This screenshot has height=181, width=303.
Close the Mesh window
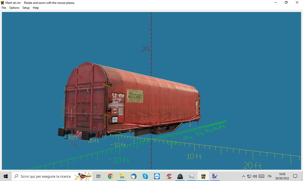click(x=297, y=2)
